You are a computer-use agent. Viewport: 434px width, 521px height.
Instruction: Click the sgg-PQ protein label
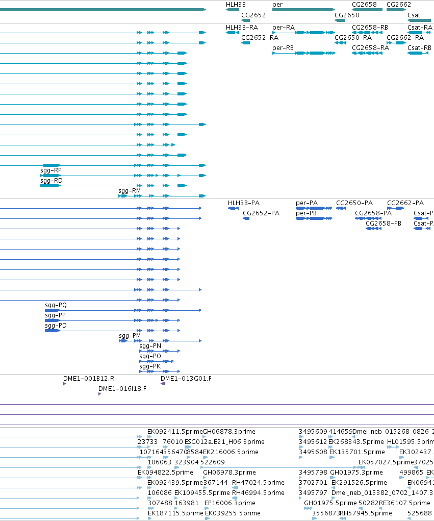pos(56,305)
